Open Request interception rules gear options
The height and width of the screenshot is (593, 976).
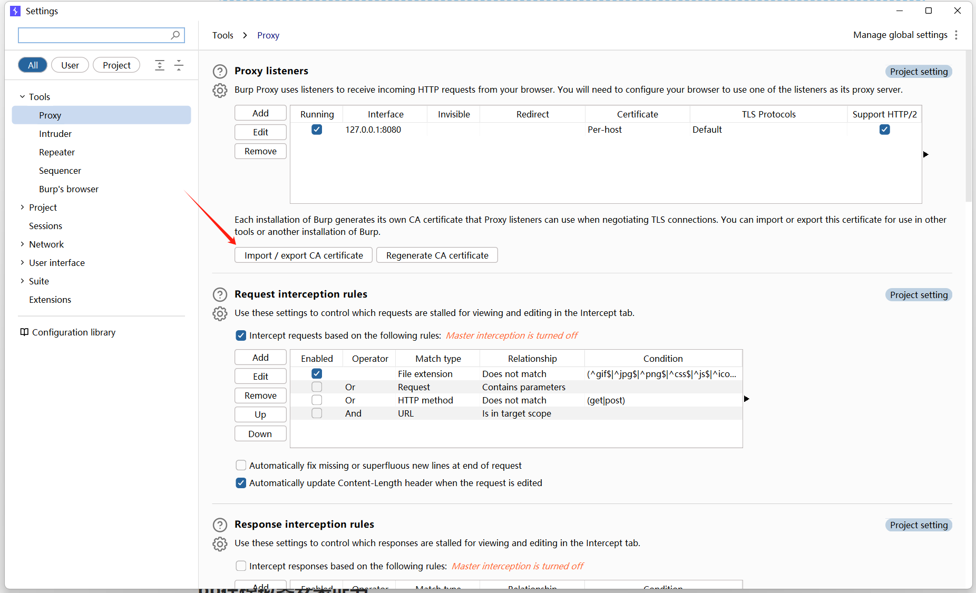[220, 313]
